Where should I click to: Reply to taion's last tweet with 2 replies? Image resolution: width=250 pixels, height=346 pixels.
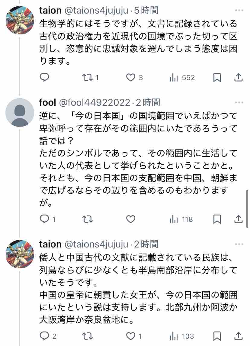pos(44,336)
